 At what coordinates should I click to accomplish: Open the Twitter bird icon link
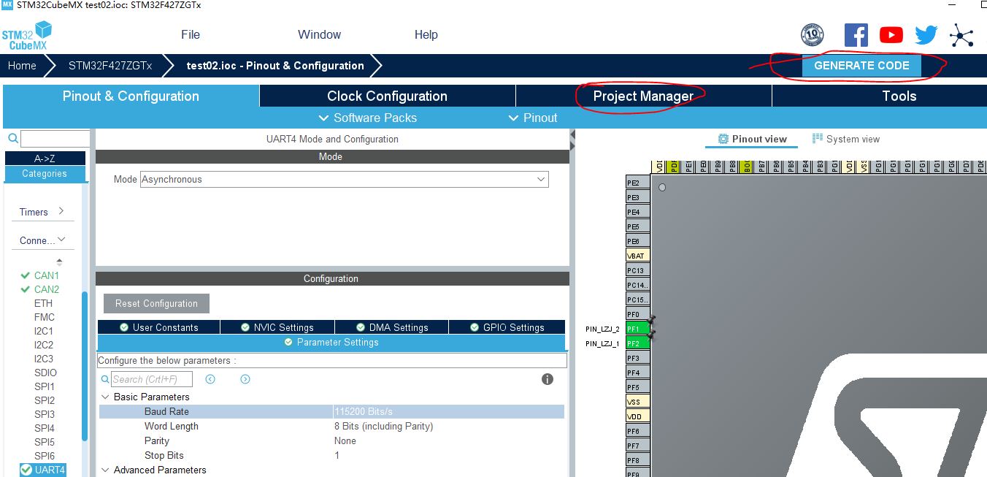click(926, 35)
